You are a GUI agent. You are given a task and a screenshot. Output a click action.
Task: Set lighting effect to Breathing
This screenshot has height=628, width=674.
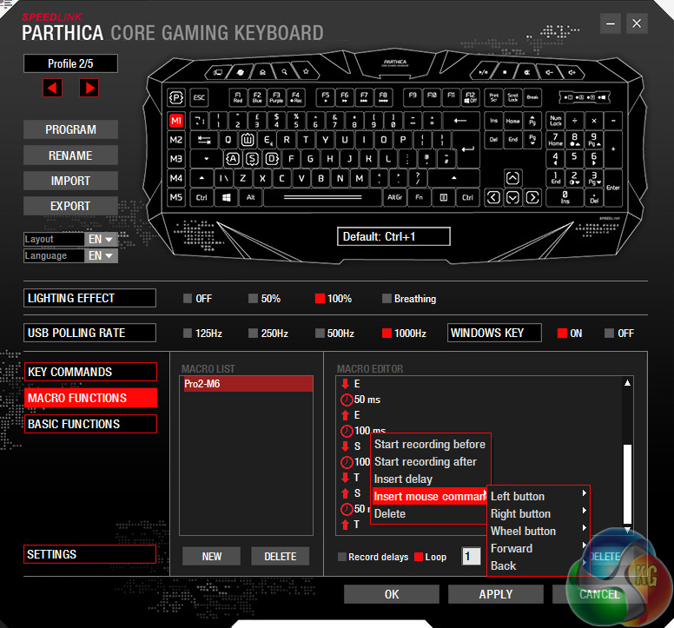(x=387, y=299)
